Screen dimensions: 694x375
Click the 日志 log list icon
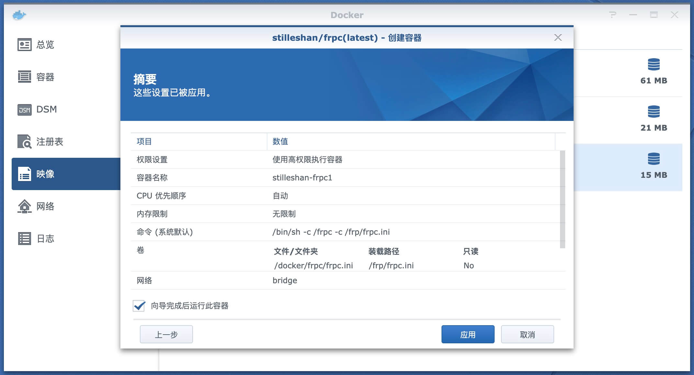pyautogui.click(x=24, y=239)
